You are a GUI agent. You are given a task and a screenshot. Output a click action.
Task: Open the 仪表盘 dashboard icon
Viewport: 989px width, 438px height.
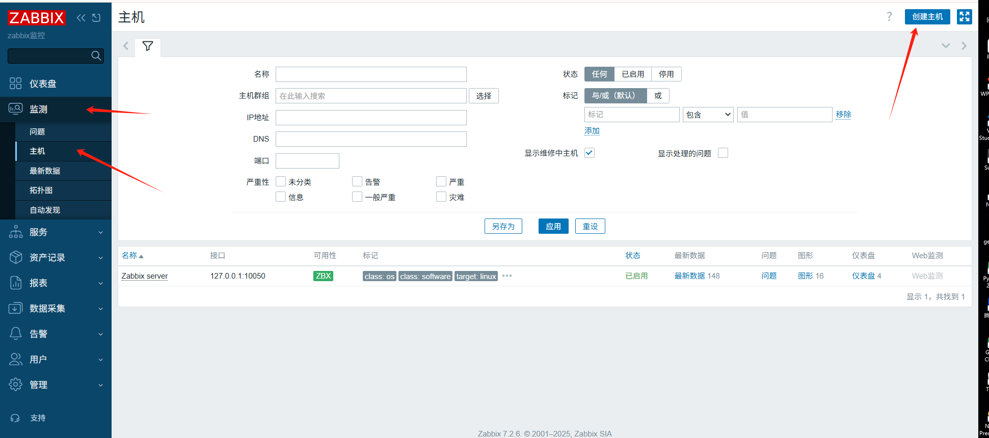16,84
